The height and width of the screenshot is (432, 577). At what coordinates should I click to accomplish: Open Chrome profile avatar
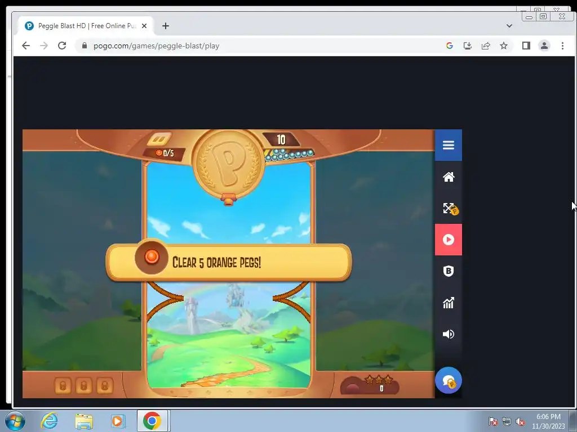coord(544,46)
